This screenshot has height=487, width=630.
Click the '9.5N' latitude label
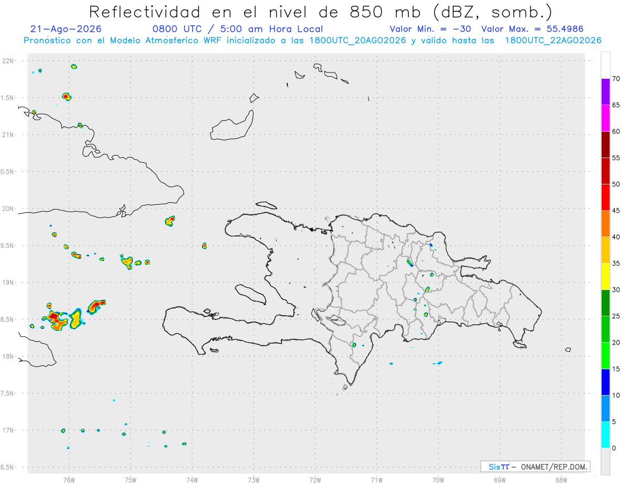coord(7,245)
